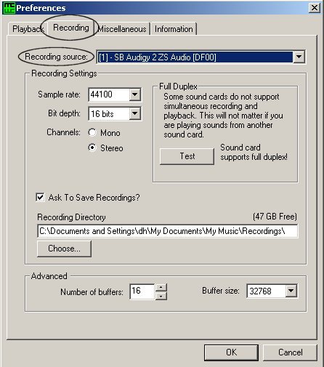Toggle Ask To Save Recordings checkbox
The height and width of the screenshot is (367, 324).
[40, 197]
